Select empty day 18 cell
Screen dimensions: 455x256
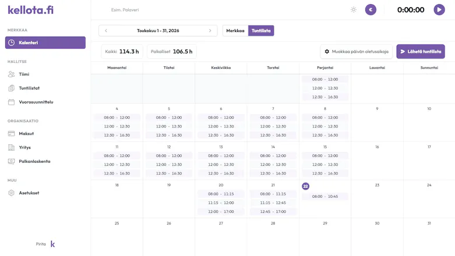117,199
